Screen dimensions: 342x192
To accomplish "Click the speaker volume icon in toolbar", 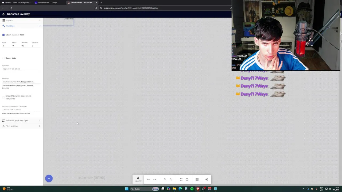I will point(207,179).
